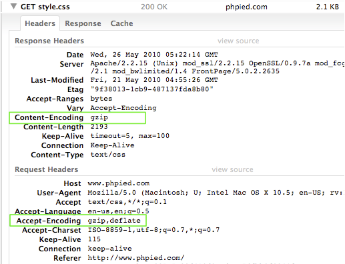Select the Content-Encoding gzip value
This screenshot has height=264, width=345.
(99, 117)
